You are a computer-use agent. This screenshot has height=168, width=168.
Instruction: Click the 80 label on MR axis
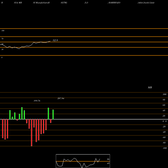(x=164, y=100)
